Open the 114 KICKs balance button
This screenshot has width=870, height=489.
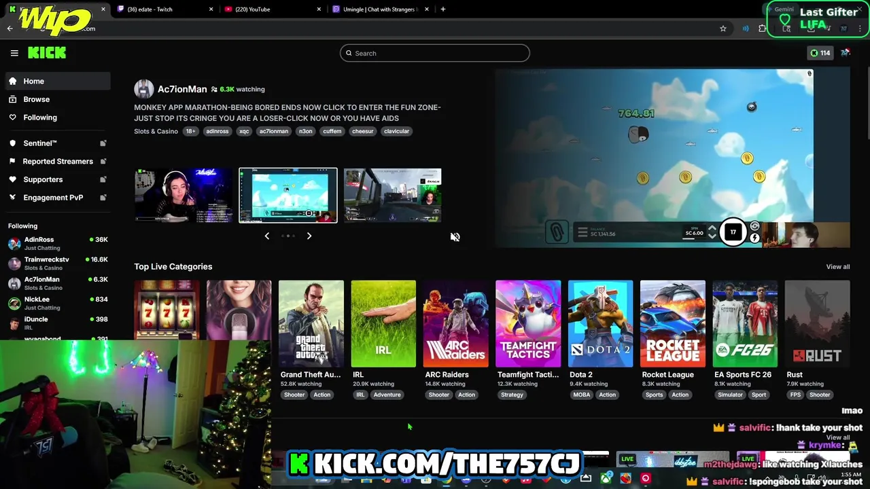[x=820, y=53]
